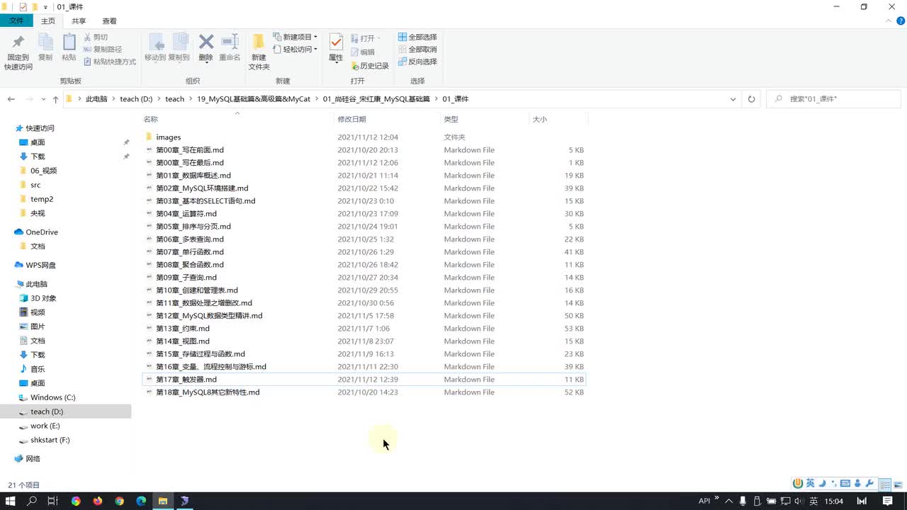Viewport: 907px width, 510px height.
Task: Click Invert selection (反向选择)
Action: [x=417, y=62]
